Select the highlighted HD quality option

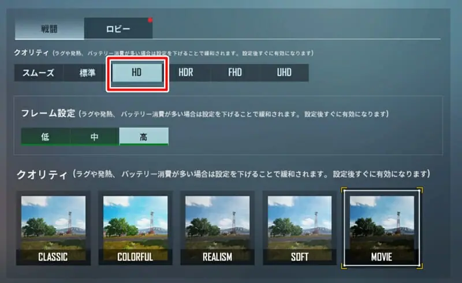pyautogui.click(x=137, y=73)
